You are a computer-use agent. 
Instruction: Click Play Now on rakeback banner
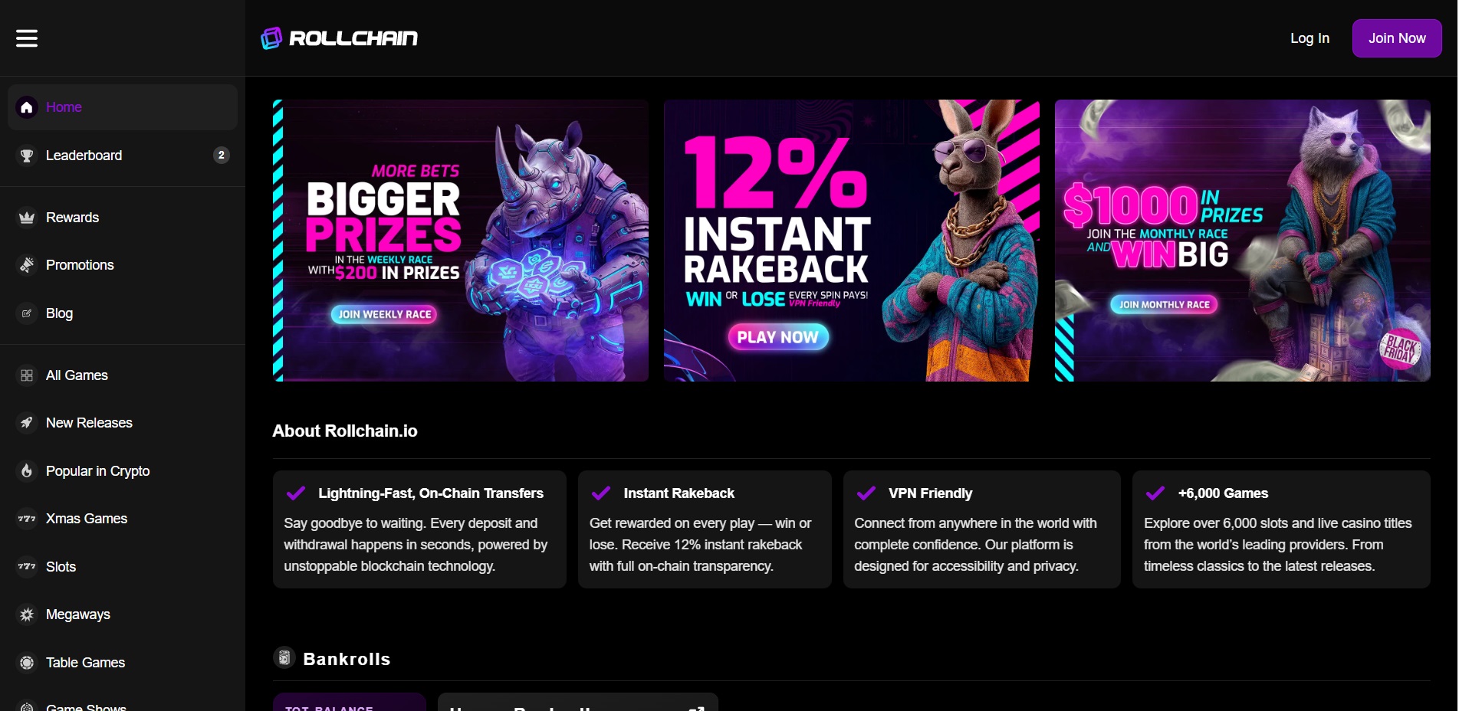point(777,337)
